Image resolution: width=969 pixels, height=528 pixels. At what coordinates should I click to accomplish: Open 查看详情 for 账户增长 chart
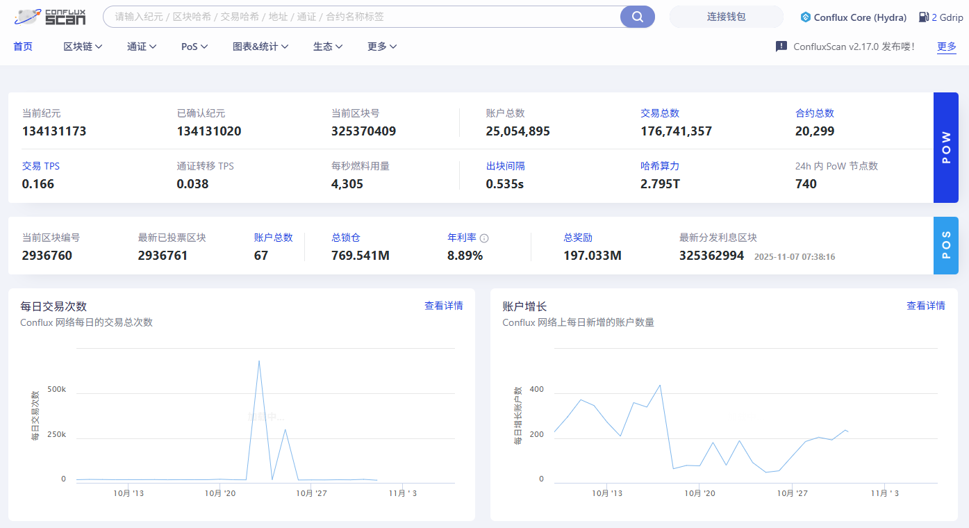point(925,306)
